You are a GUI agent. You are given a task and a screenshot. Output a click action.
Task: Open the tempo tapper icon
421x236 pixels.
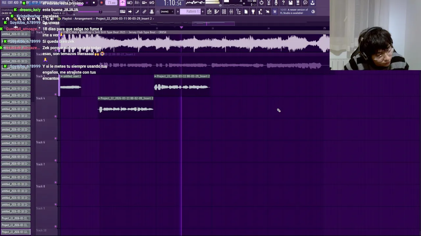(260, 12)
